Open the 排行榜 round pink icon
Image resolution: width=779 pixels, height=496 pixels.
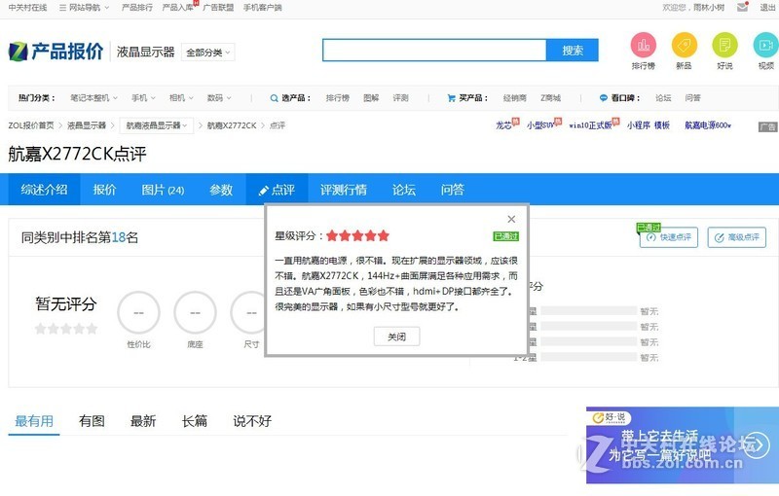pyautogui.click(x=644, y=45)
